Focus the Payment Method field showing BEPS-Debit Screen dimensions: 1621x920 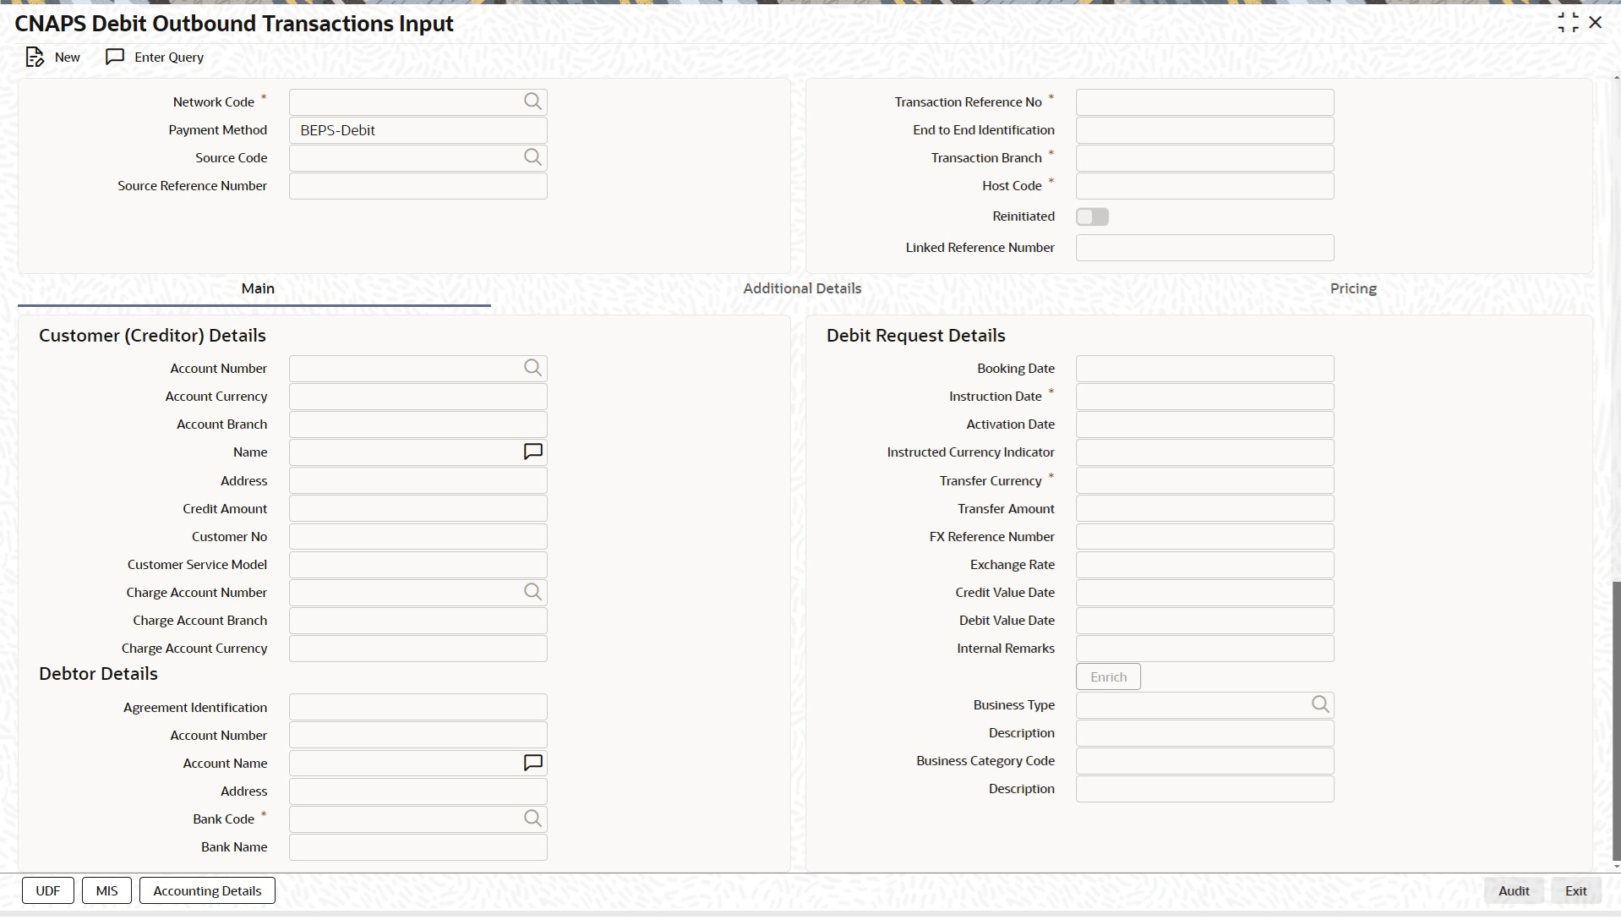pyautogui.click(x=418, y=130)
